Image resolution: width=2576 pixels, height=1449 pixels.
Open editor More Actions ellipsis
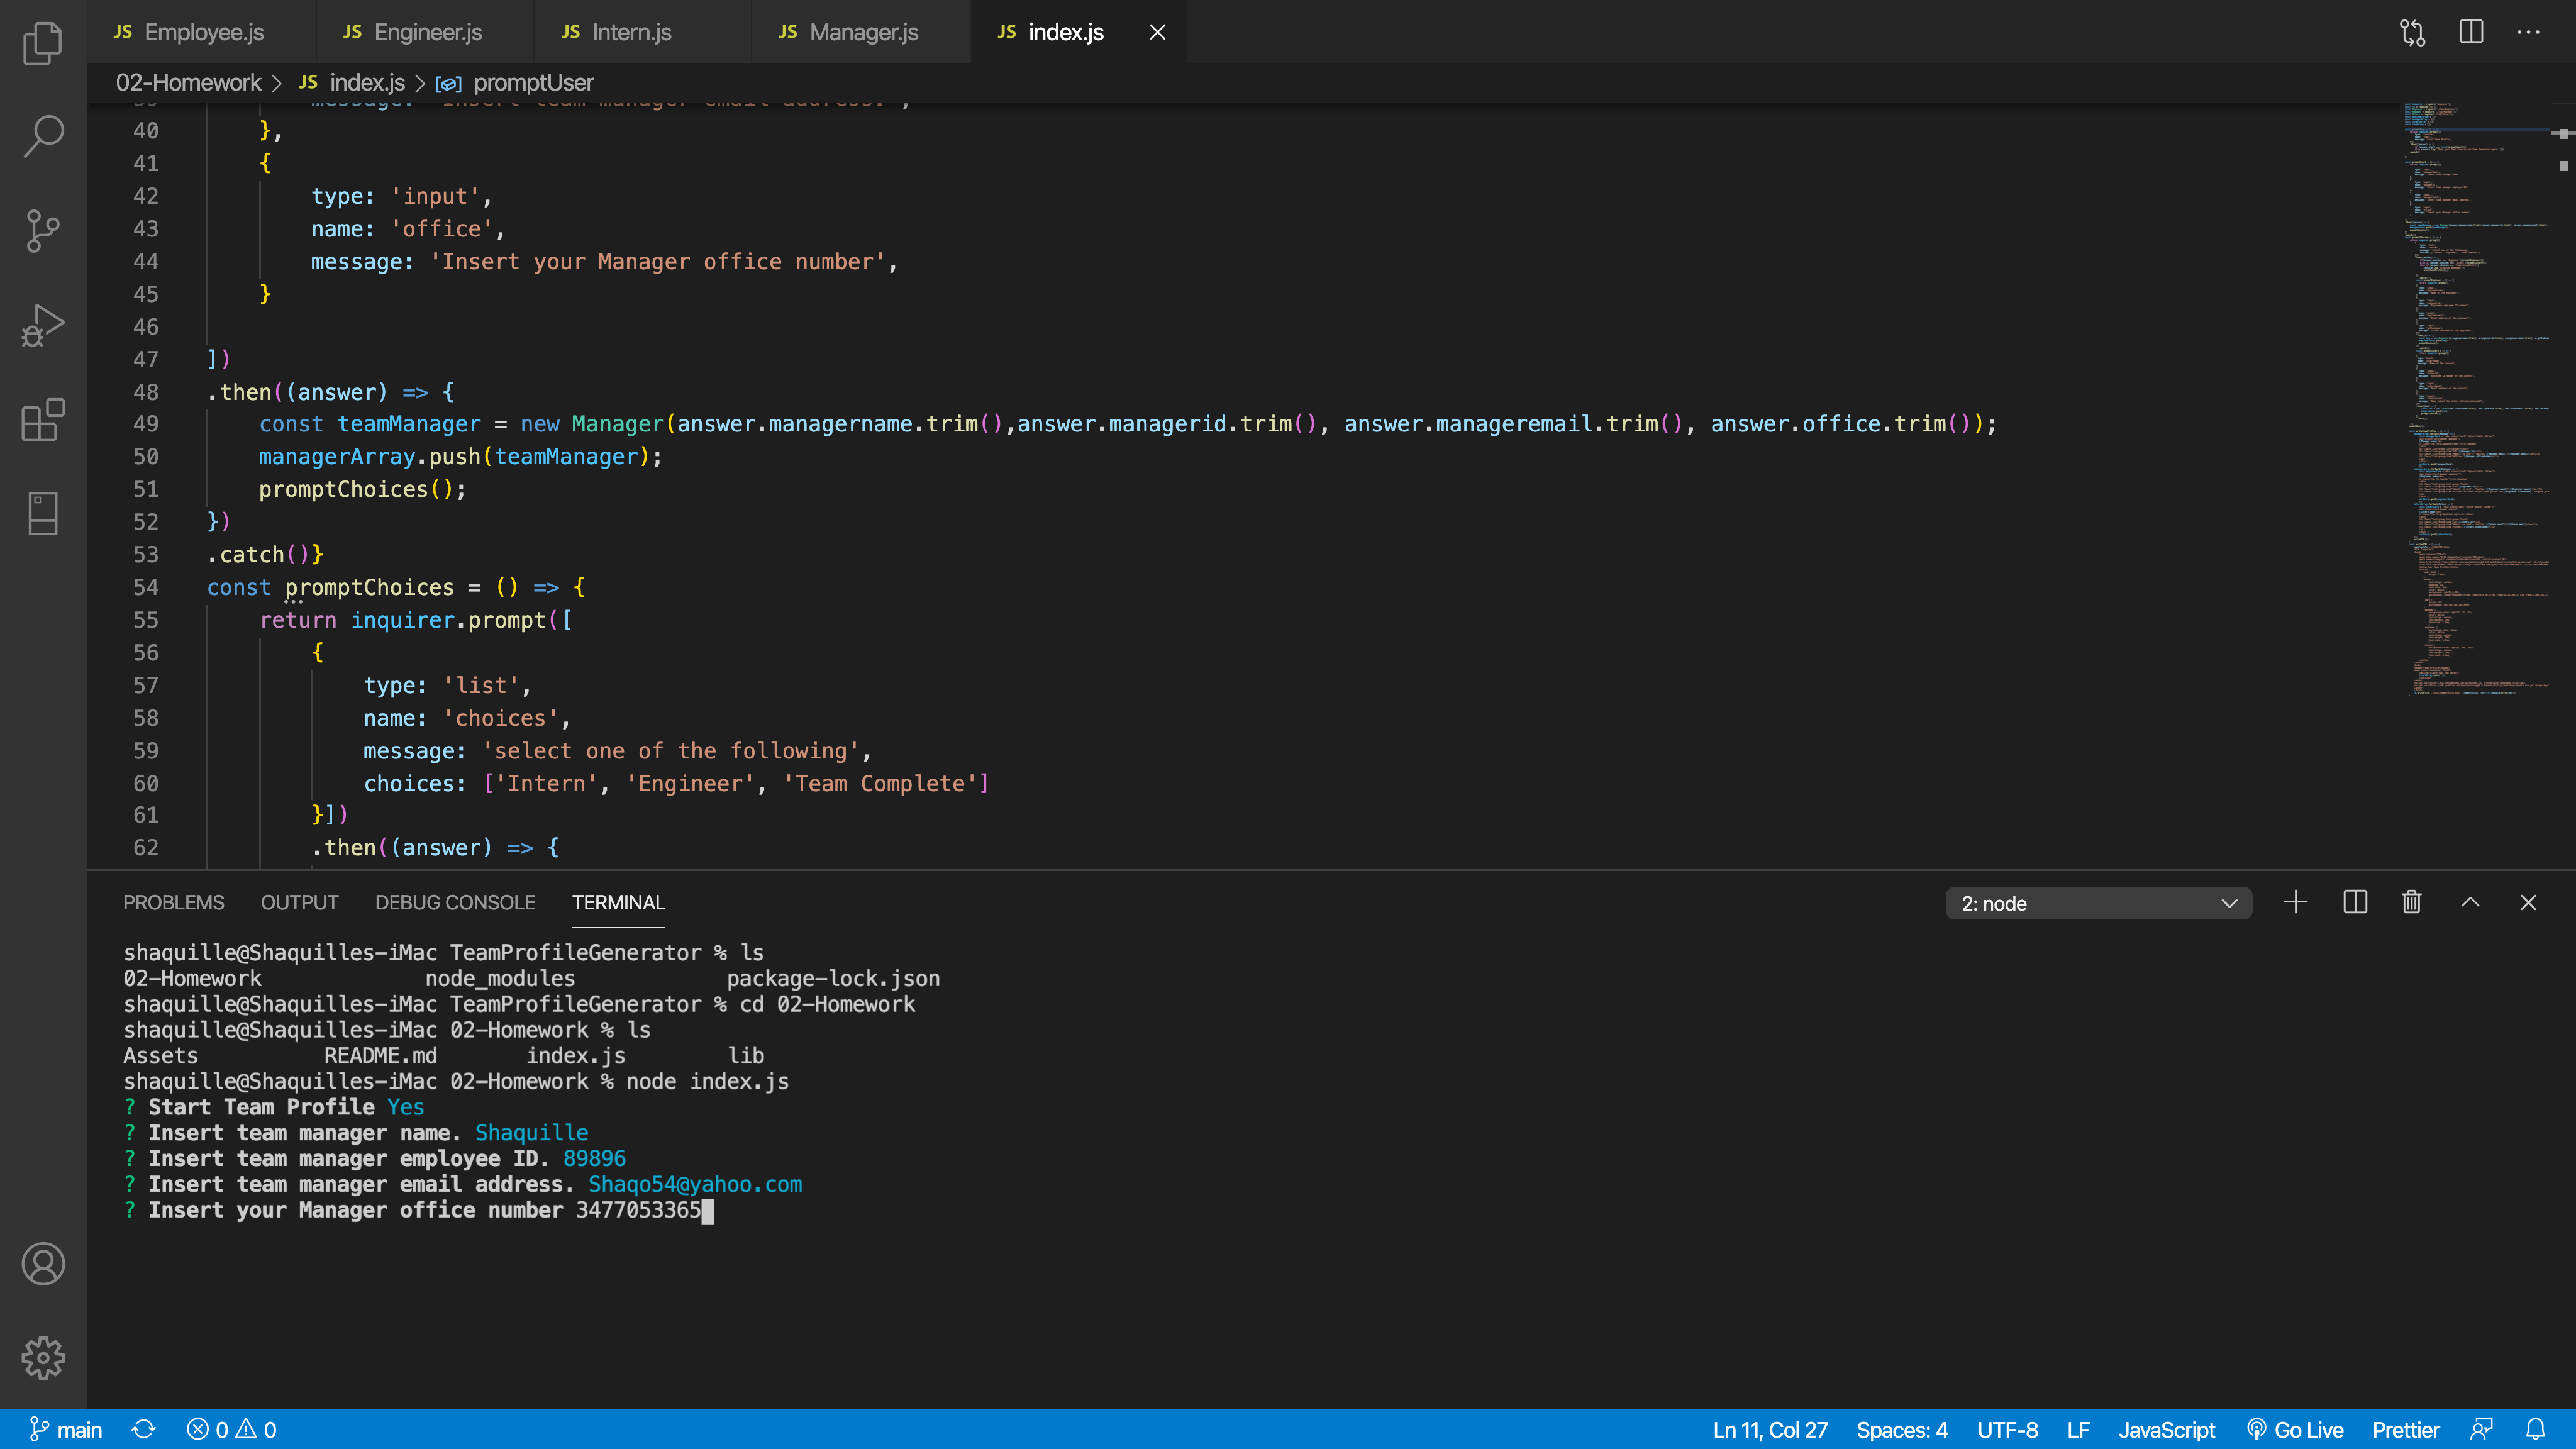(x=2529, y=32)
